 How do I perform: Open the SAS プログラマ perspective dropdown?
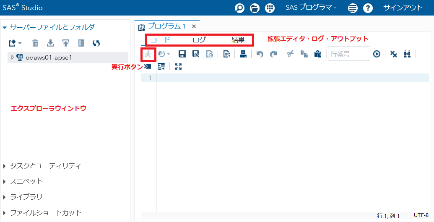point(311,8)
